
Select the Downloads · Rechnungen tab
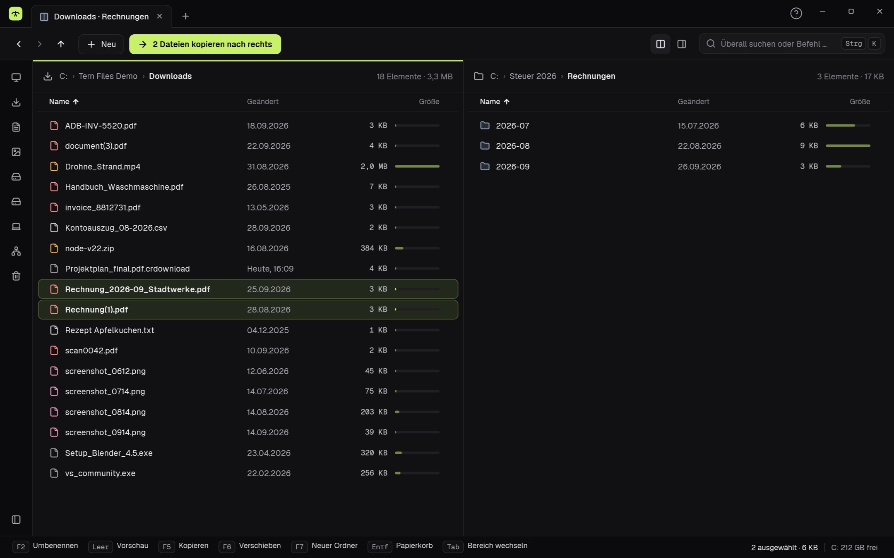[101, 16]
